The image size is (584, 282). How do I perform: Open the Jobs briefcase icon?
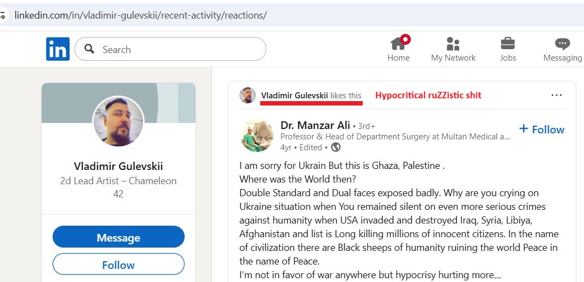pyautogui.click(x=508, y=44)
